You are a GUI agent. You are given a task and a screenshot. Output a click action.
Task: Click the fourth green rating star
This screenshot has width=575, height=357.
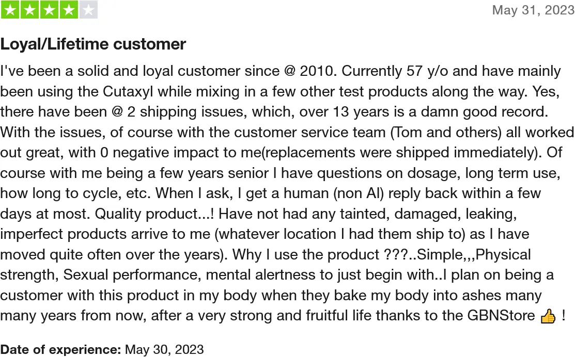[69, 10]
